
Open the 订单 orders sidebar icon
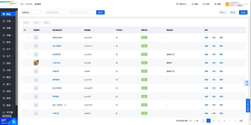(4, 21)
